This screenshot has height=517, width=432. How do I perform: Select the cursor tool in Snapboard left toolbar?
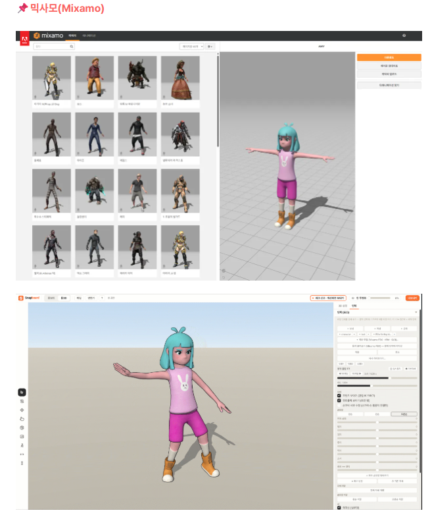pyautogui.click(x=22, y=392)
